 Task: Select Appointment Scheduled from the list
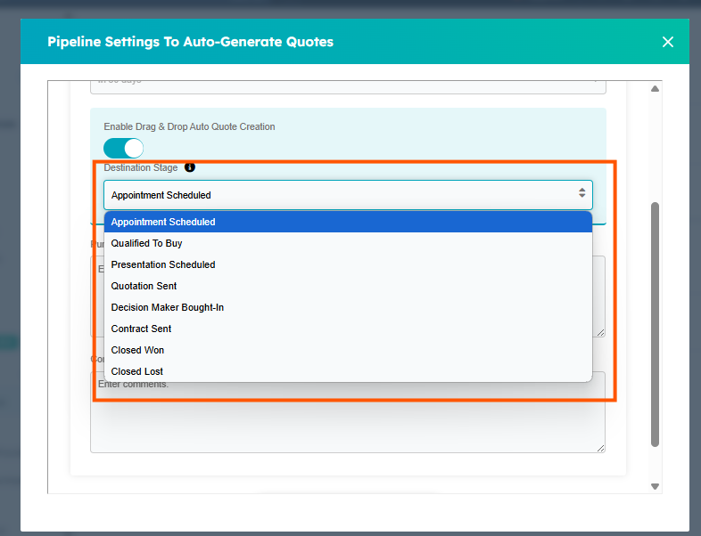(348, 222)
